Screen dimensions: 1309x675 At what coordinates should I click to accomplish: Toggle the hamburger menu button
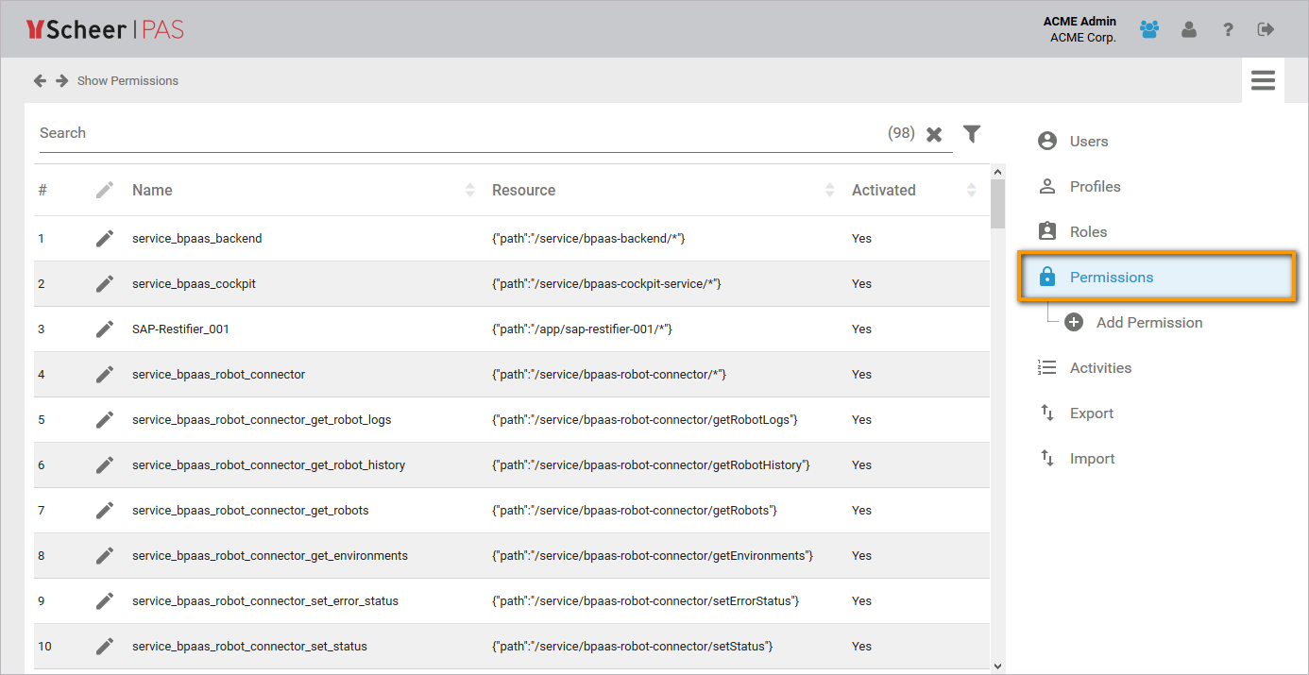(x=1263, y=80)
